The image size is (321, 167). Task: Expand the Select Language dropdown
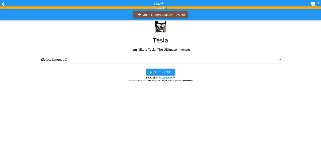point(160,59)
